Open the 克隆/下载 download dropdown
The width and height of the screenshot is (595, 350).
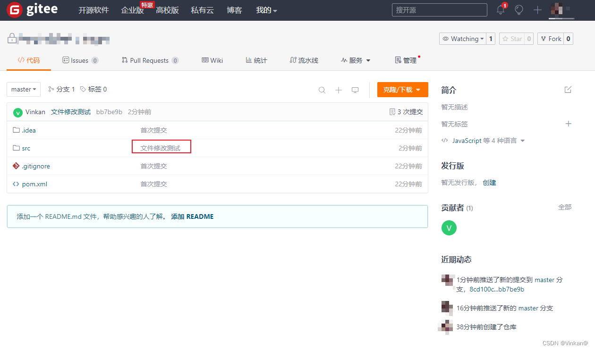(402, 90)
